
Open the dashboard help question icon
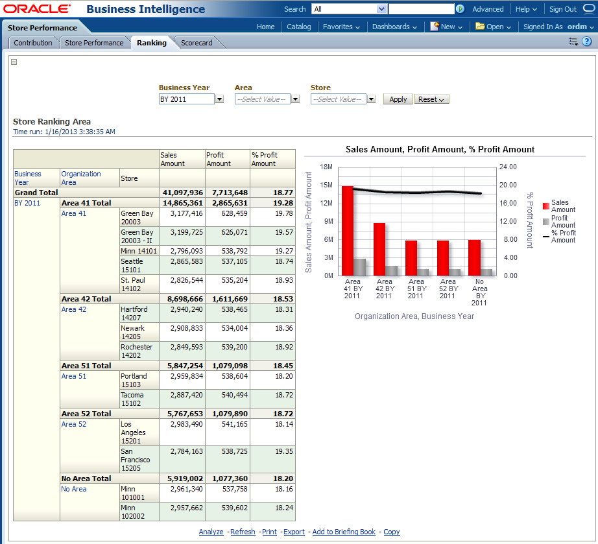pyautogui.click(x=586, y=41)
